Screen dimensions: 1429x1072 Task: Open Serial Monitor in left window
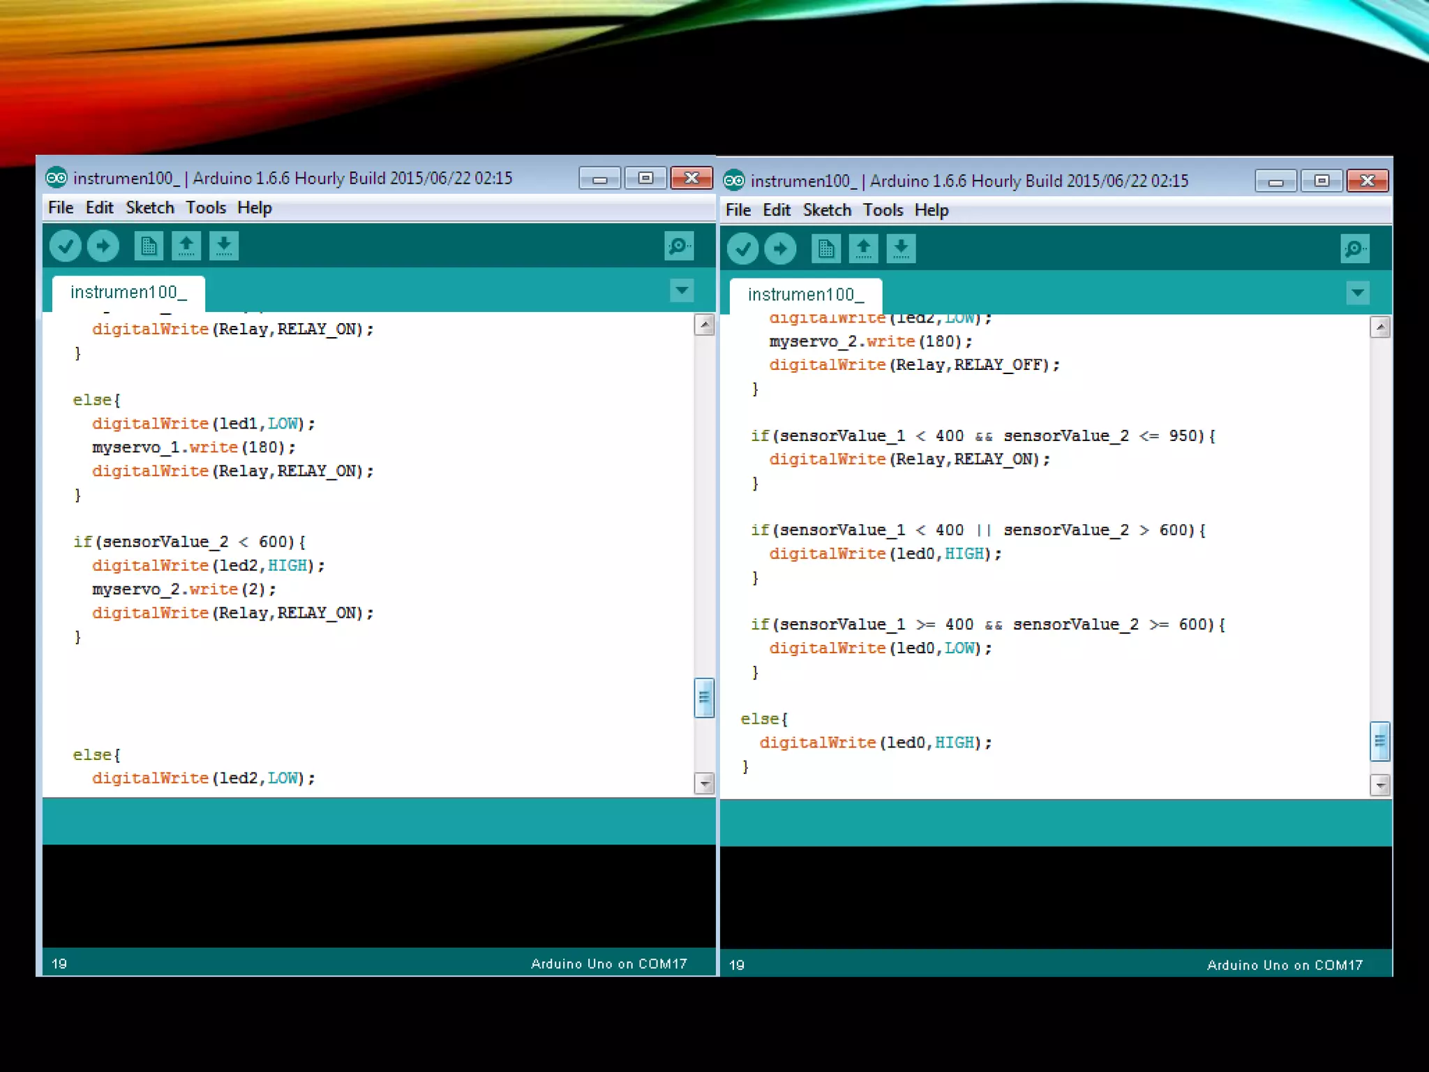click(678, 246)
